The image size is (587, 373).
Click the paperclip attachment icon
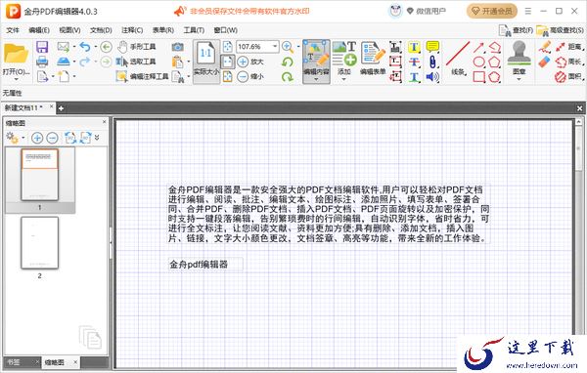coord(432,62)
